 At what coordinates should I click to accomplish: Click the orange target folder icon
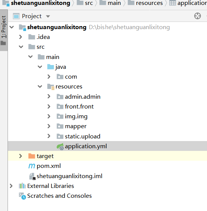[x=32, y=156]
